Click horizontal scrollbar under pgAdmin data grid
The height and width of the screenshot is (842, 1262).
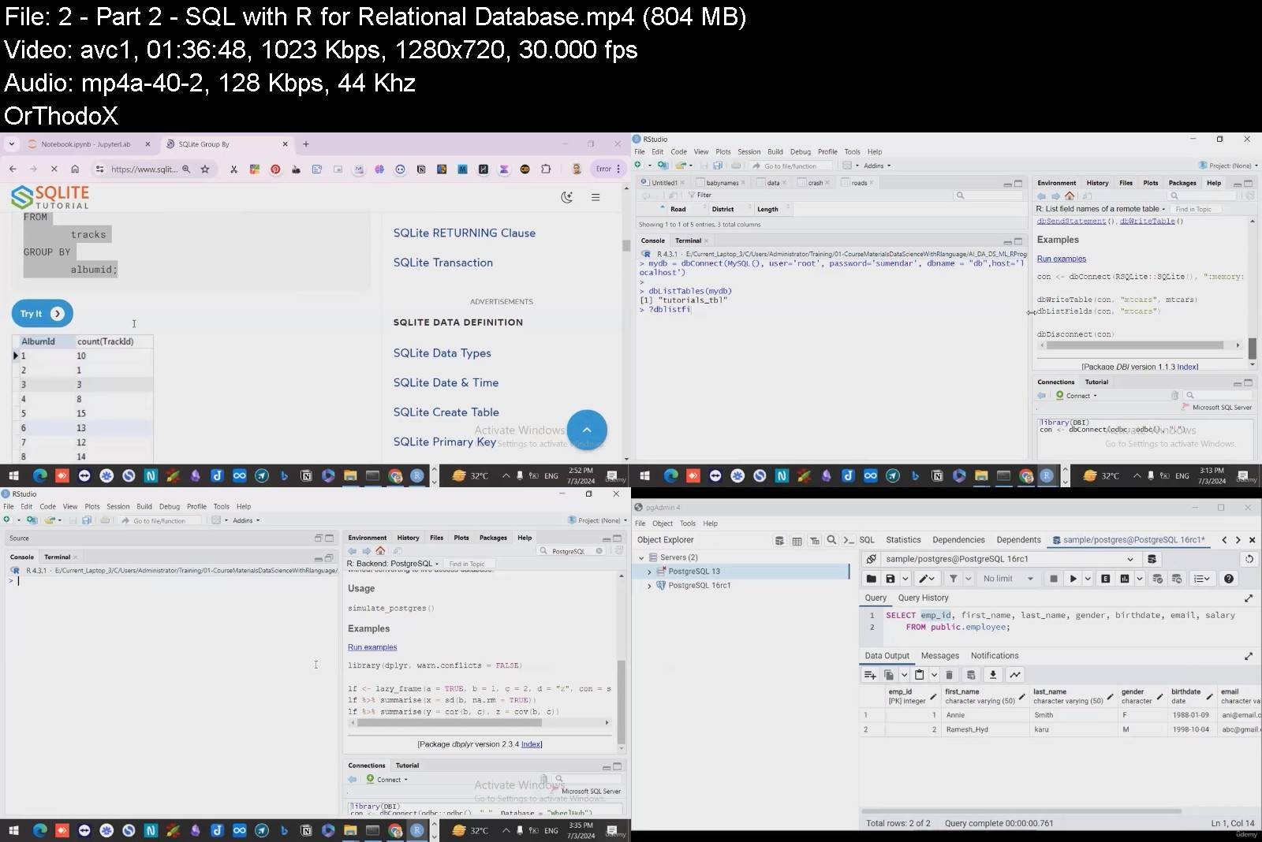click(1021, 810)
